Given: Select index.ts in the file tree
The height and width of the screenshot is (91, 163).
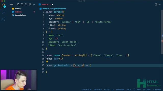Looking at the screenshot, I should [x=18, y=12].
